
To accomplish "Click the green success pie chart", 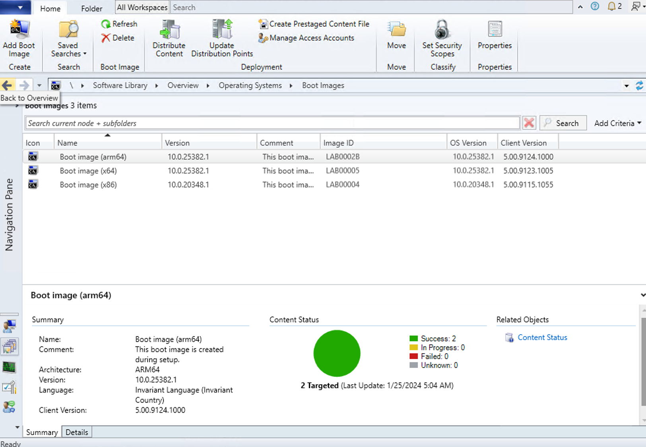I will pyautogui.click(x=337, y=353).
